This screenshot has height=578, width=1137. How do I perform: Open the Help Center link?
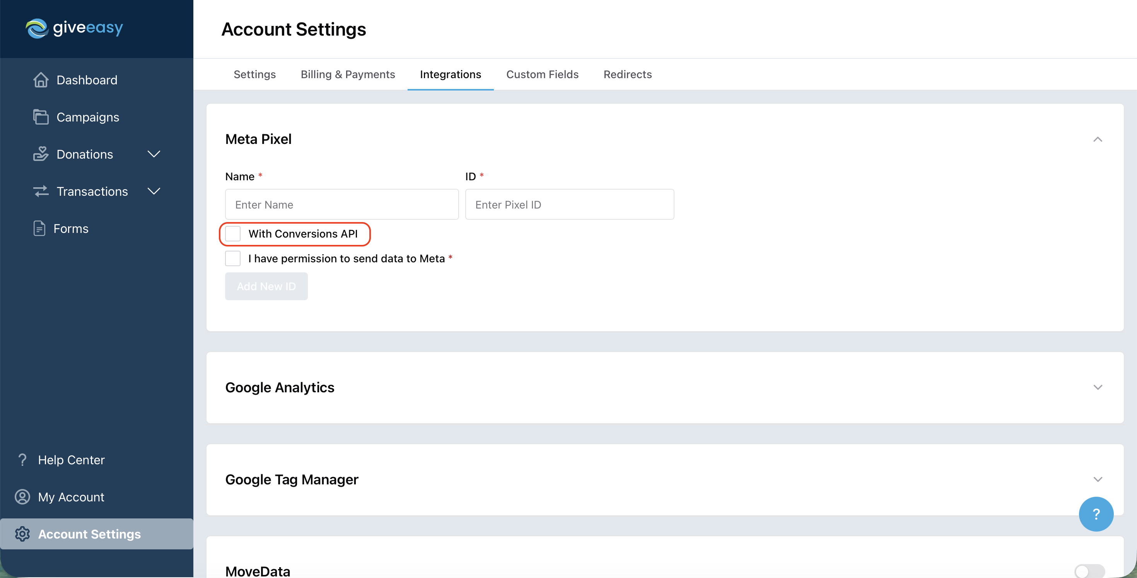(72, 460)
